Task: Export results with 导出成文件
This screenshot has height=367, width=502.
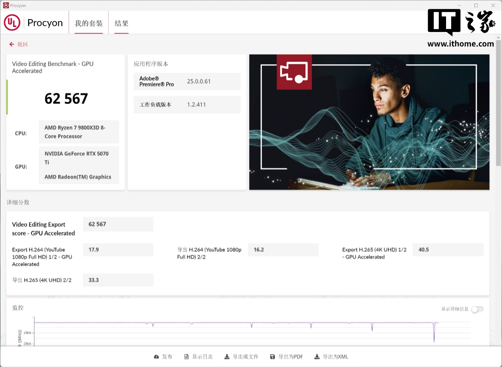Action: 241,357
